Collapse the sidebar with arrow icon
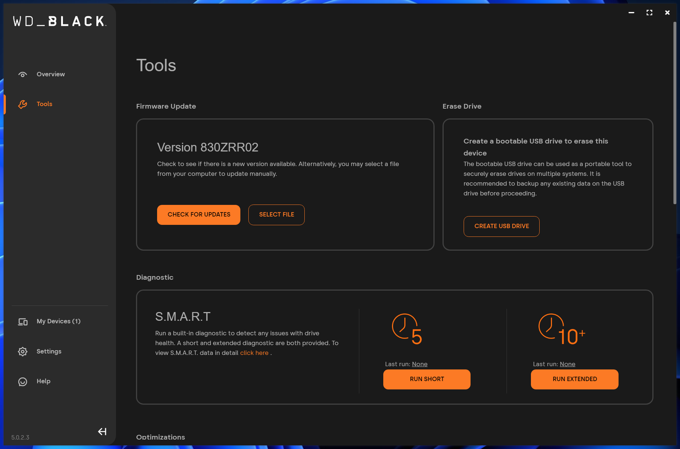Viewport: 680px width, 449px height. (x=102, y=432)
